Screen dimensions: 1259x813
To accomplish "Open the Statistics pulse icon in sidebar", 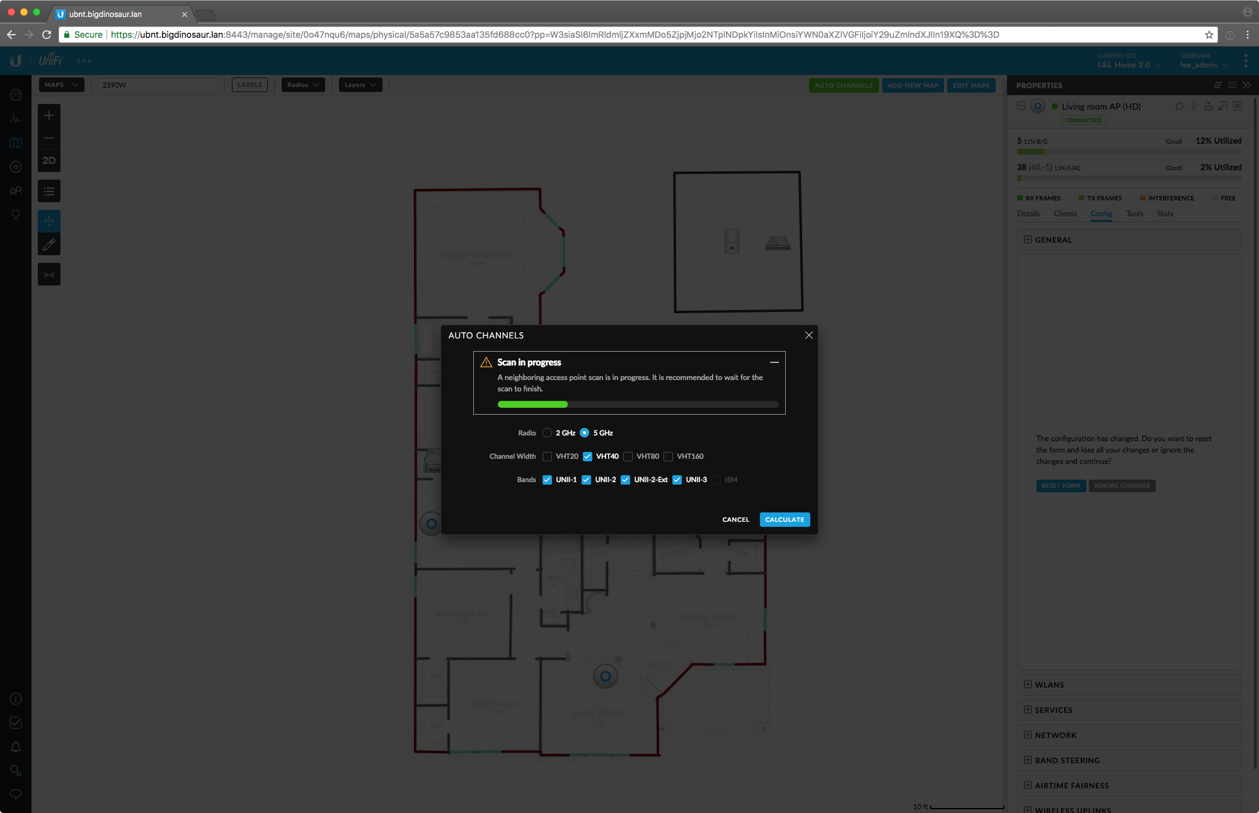I will pyautogui.click(x=16, y=119).
